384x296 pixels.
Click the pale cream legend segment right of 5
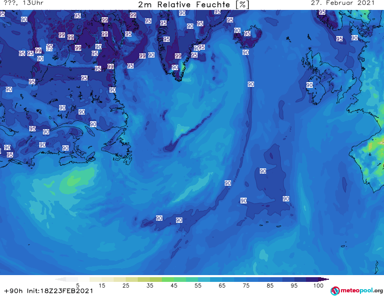tap(84, 279)
